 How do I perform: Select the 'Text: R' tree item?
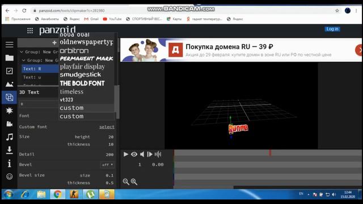[40, 69]
